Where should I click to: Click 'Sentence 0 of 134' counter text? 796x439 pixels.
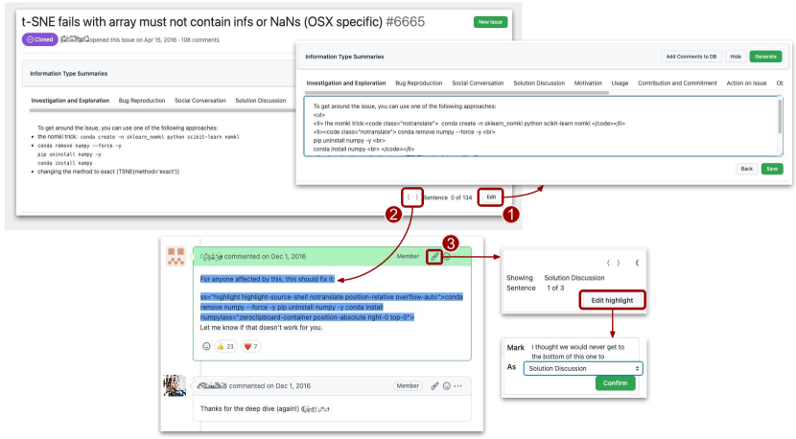pos(447,197)
